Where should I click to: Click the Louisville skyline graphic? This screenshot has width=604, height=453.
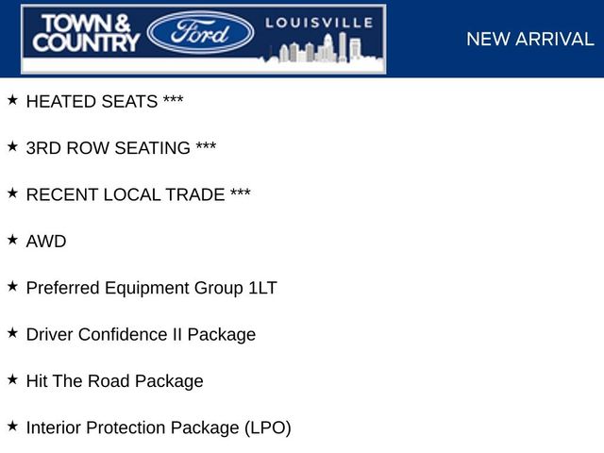tap(322, 48)
